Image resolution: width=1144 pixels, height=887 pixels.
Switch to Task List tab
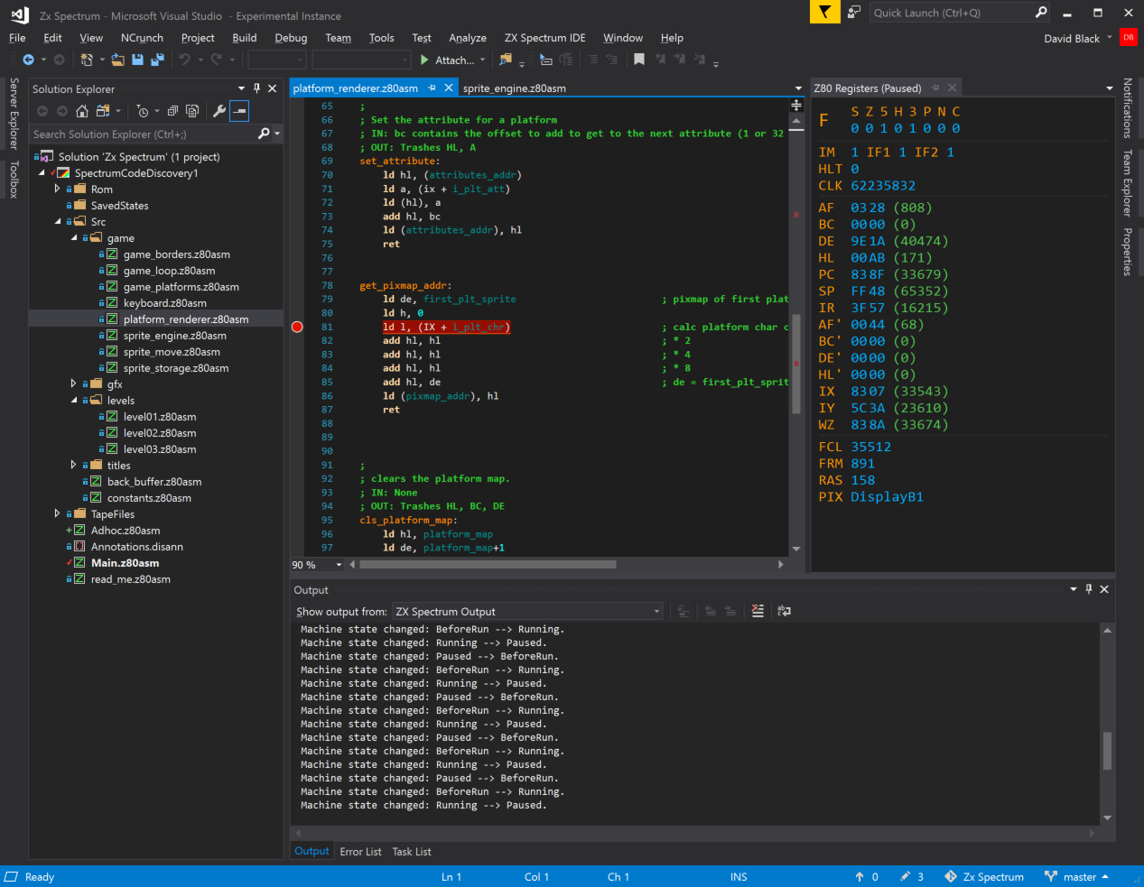pos(412,852)
